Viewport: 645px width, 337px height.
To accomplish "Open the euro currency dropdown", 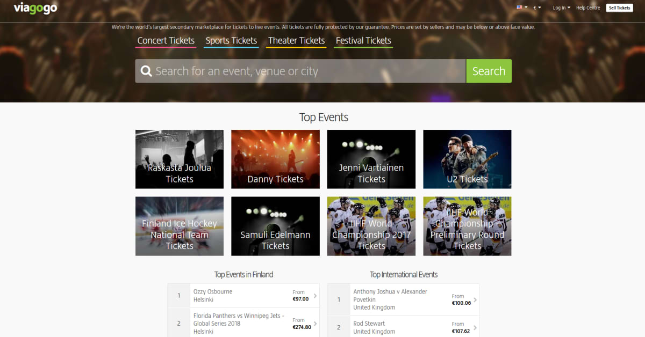I will 537,8.
